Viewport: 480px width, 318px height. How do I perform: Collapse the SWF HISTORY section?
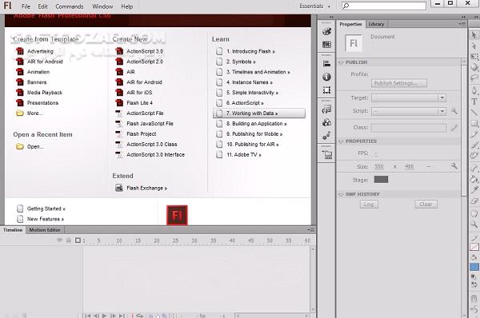click(341, 194)
